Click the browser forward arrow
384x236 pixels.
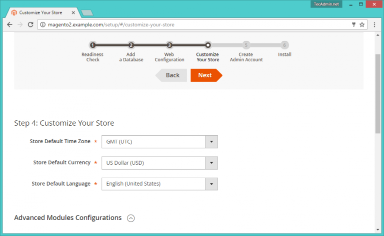20,24
